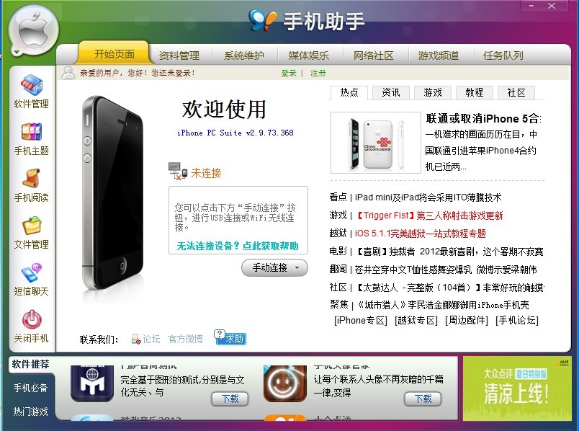
Task: Open iPhone 5 China Unicom news thumbnail
Action: (x=375, y=143)
